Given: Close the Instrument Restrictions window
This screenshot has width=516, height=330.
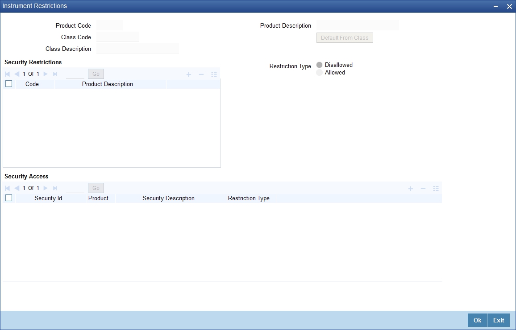Looking at the screenshot, I should (509, 7).
